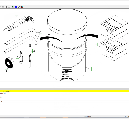Click the greyed-out printer icon
The height and width of the screenshot is (119, 129).
click(9, 7)
